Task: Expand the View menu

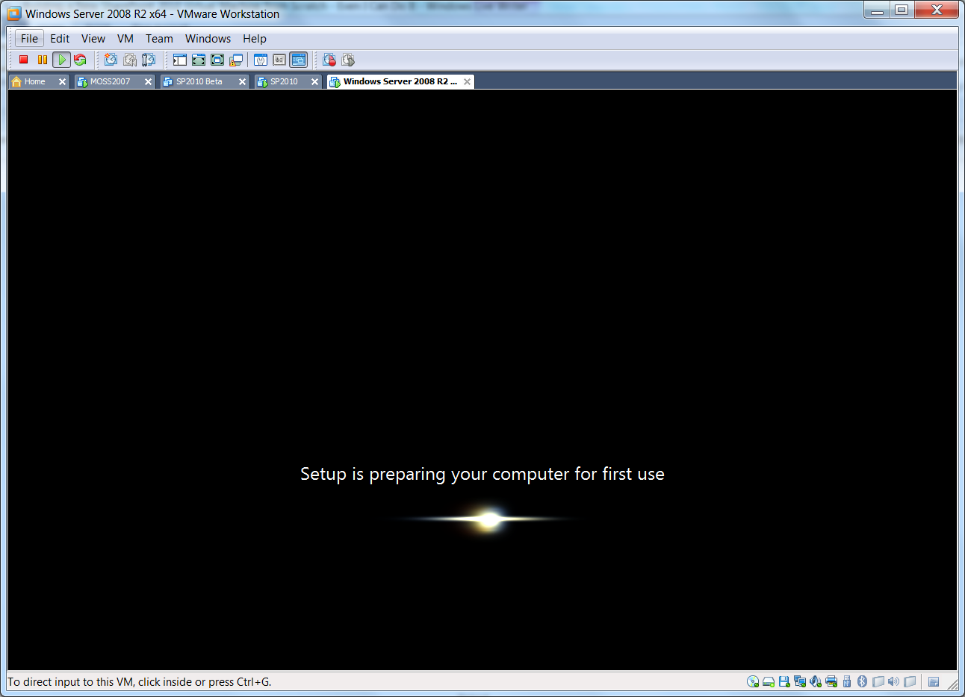Action: 93,39
